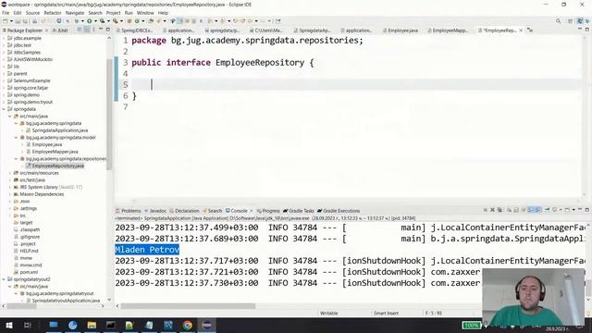Click the 'Smart Insert' status bar entry
This screenshot has width=592, height=333.
coord(386,313)
